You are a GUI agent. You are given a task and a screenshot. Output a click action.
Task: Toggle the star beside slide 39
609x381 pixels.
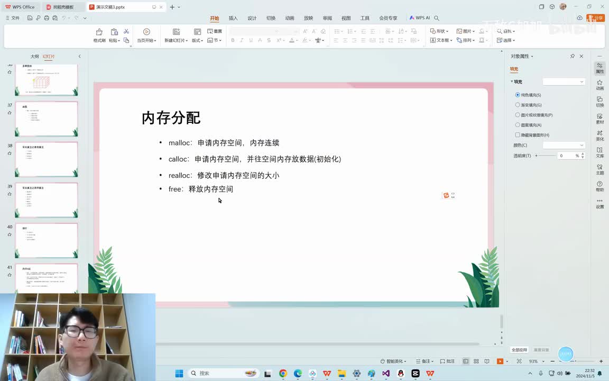pyautogui.click(x=10, y=194)
